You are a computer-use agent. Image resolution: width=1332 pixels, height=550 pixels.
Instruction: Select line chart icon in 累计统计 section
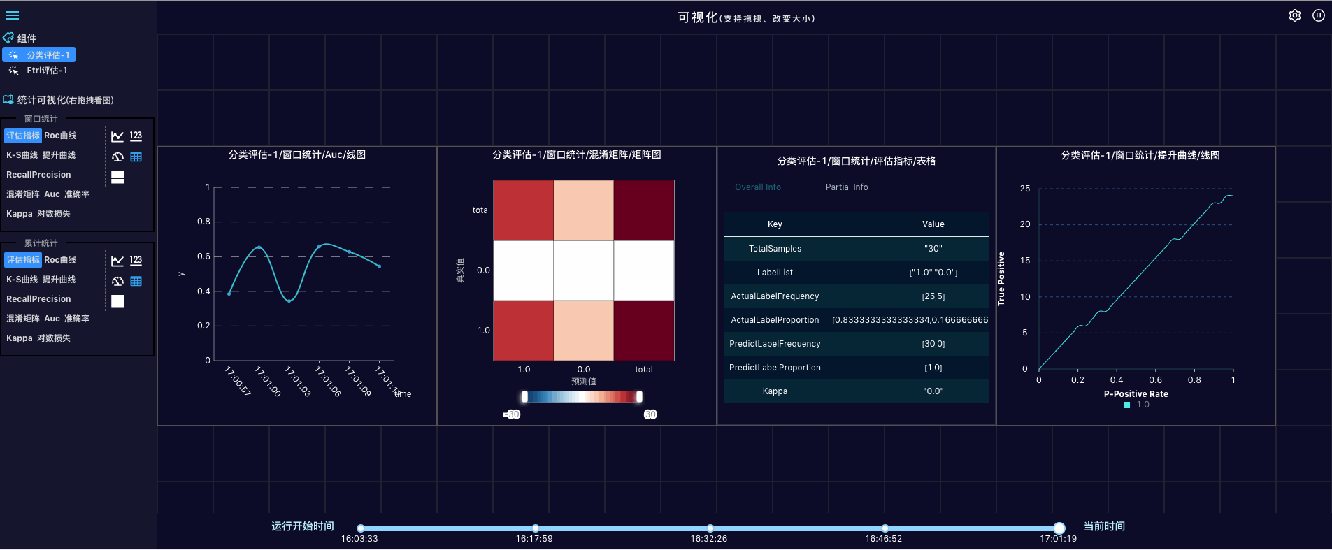[x=117, y=261]
